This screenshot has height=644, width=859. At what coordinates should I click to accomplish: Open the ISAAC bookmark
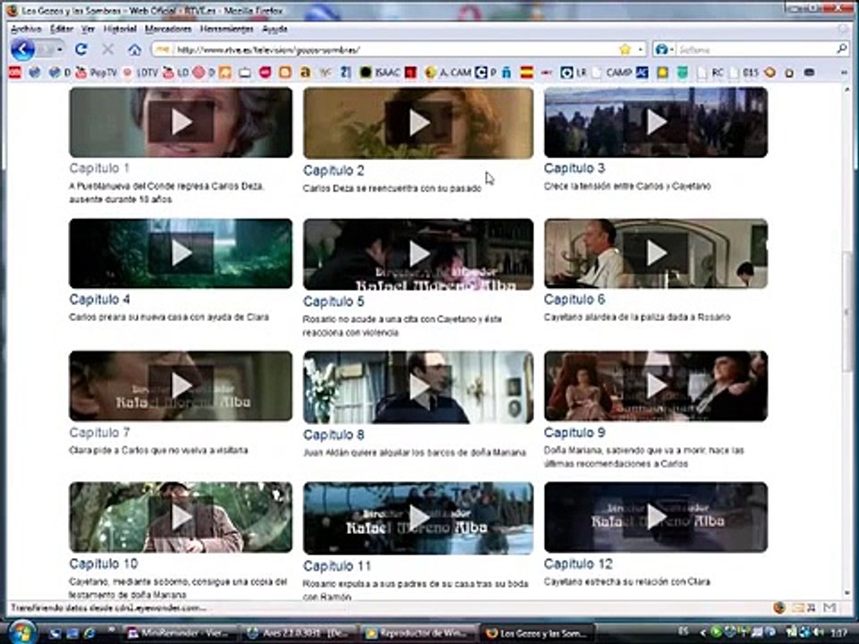click(x=380, y=72)
